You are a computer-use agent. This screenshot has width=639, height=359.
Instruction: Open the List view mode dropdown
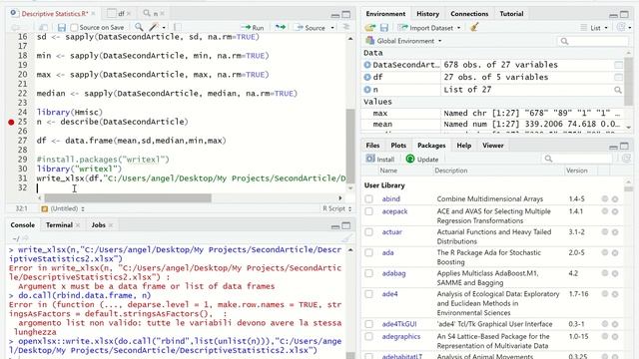tap(594, 28)
